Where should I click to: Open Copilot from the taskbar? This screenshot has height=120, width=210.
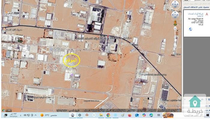click(x=144, y=115)
